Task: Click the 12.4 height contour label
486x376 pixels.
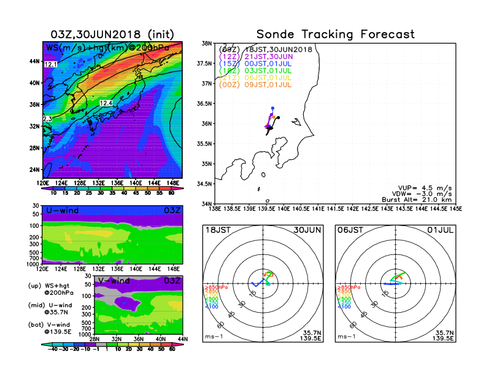Action: point(106,103)
